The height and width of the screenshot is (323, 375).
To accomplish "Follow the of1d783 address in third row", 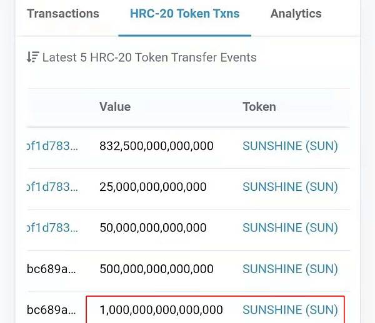I will click(52, 228).
